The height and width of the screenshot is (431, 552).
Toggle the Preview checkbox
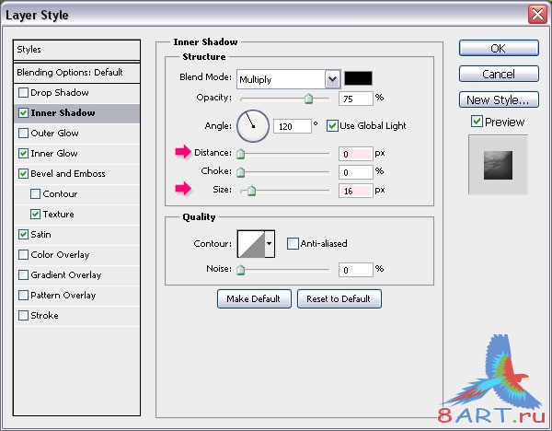pos(477,122)
